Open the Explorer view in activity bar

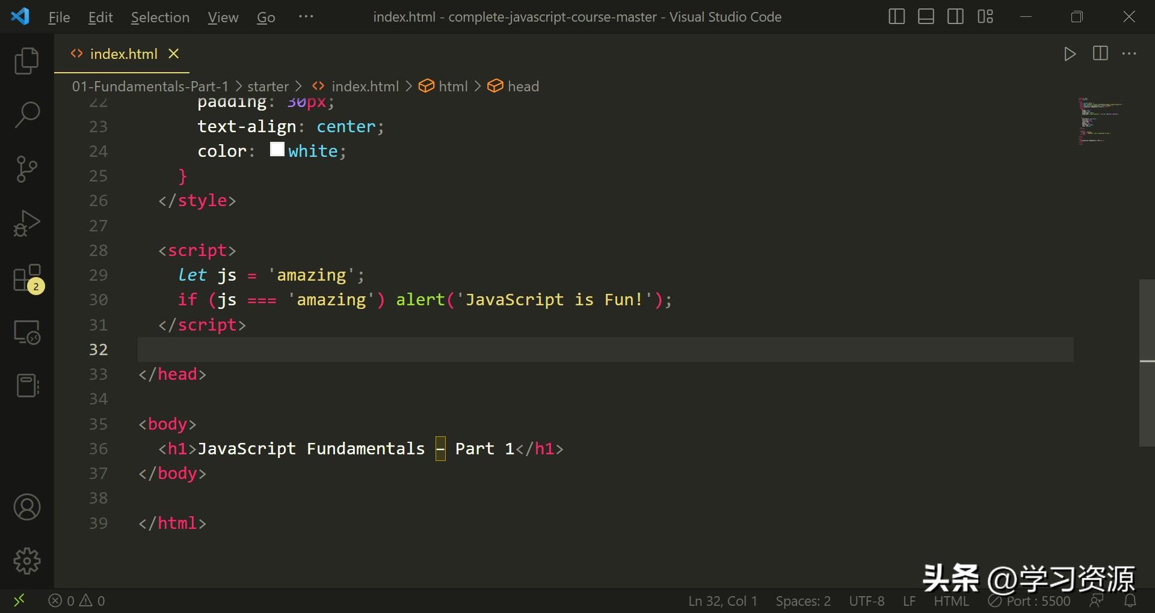click(26, 61)
